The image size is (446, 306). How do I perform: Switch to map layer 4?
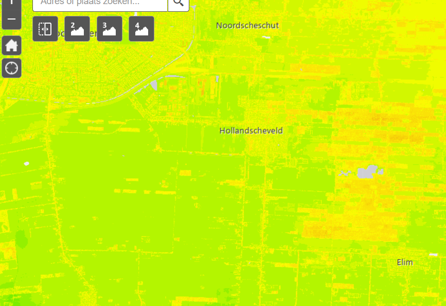point(141,29)
